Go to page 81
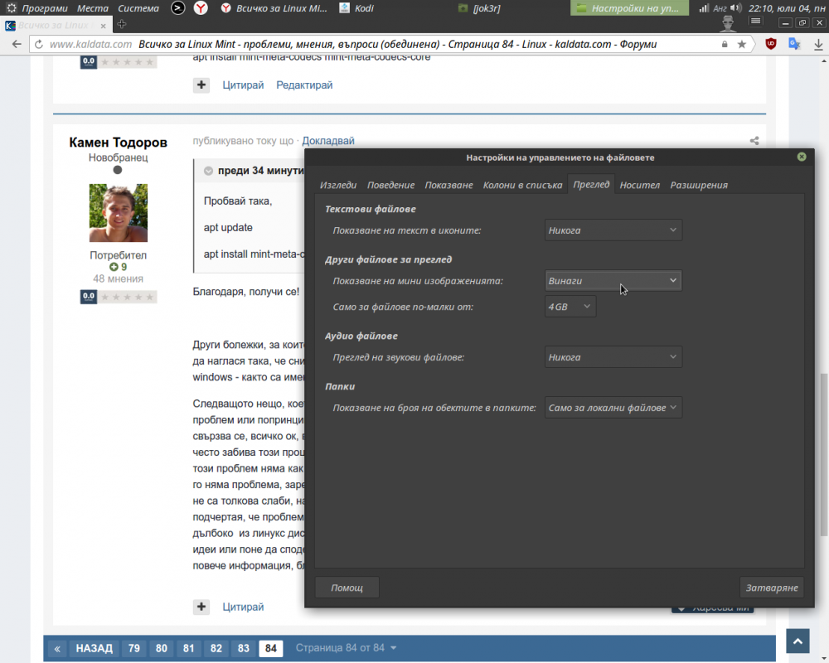The width and height of the screenshot is (829, 663). 189,648
